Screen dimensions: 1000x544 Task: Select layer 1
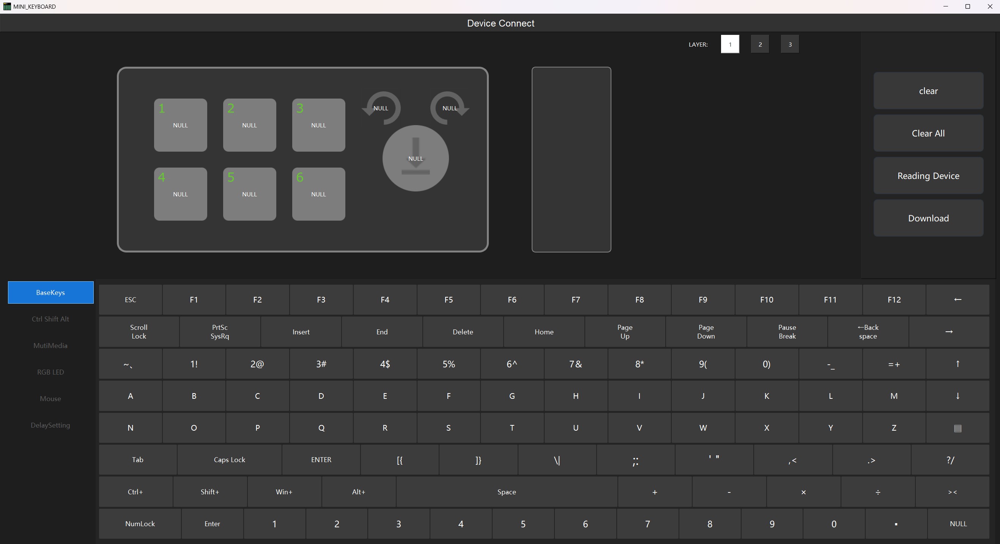730,44
